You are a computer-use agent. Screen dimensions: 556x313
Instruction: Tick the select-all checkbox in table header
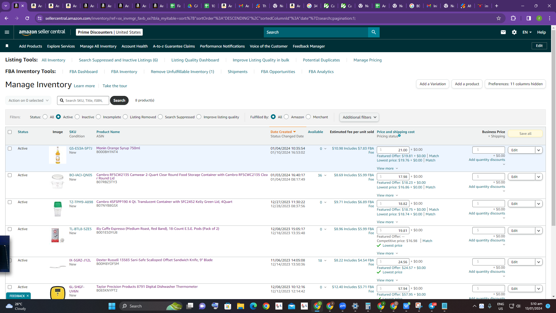[x=10, y=132]
